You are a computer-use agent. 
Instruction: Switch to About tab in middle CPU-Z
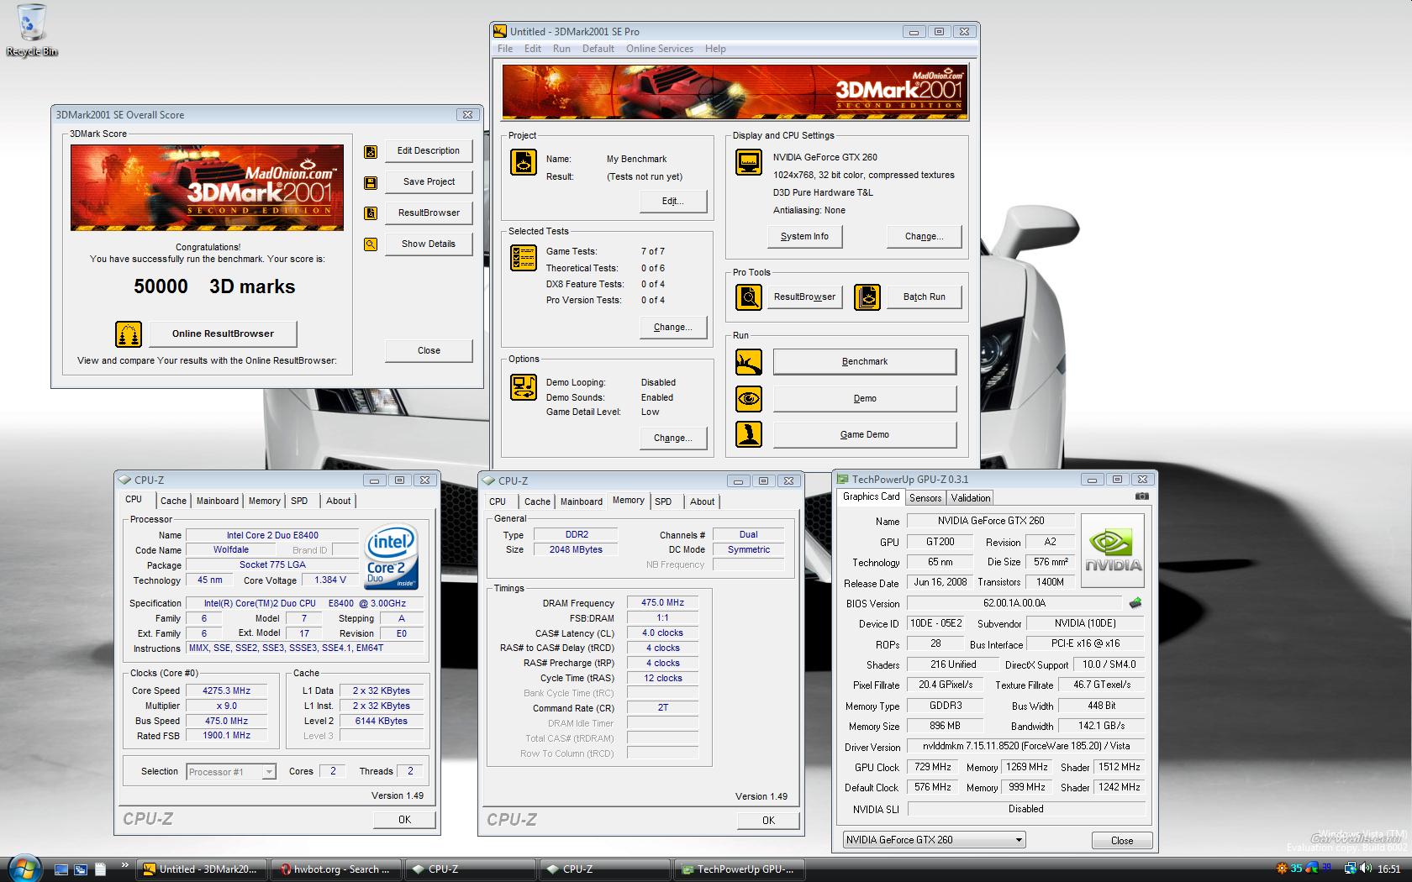point(703,501)
